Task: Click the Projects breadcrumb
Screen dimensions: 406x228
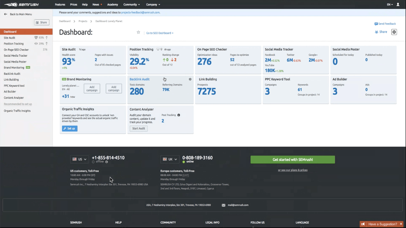Action: coord(83,21)
